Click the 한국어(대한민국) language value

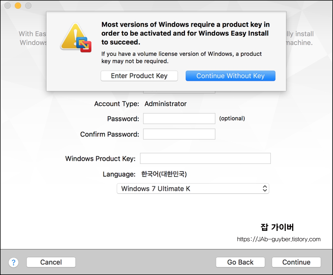pos(164,174)
